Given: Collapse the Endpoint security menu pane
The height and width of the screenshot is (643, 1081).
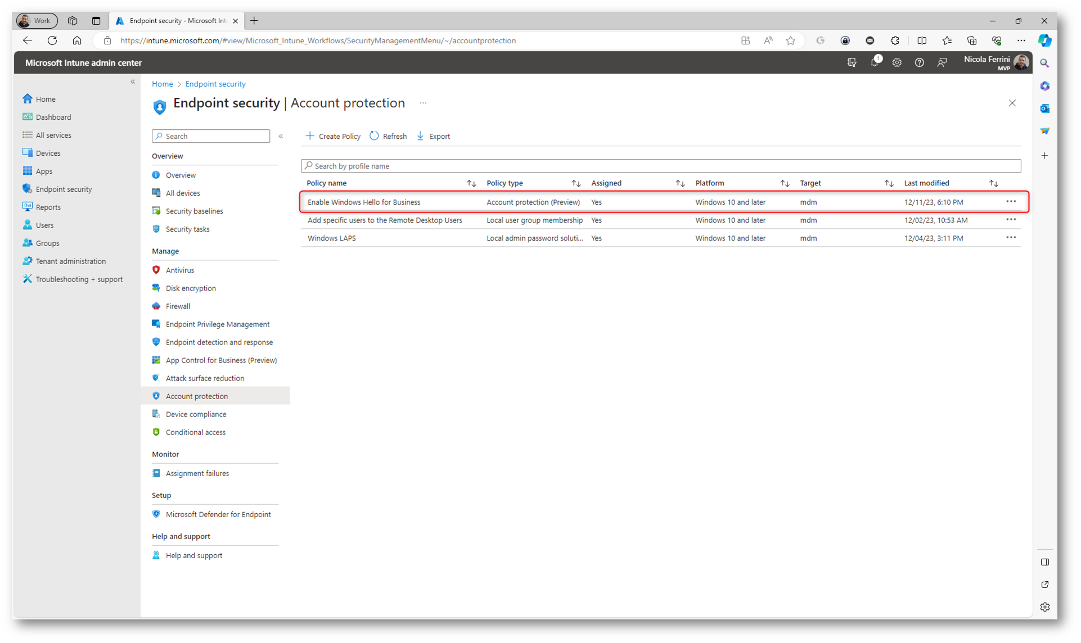Looking at the screenshot, I should click(x=281, y=136).
